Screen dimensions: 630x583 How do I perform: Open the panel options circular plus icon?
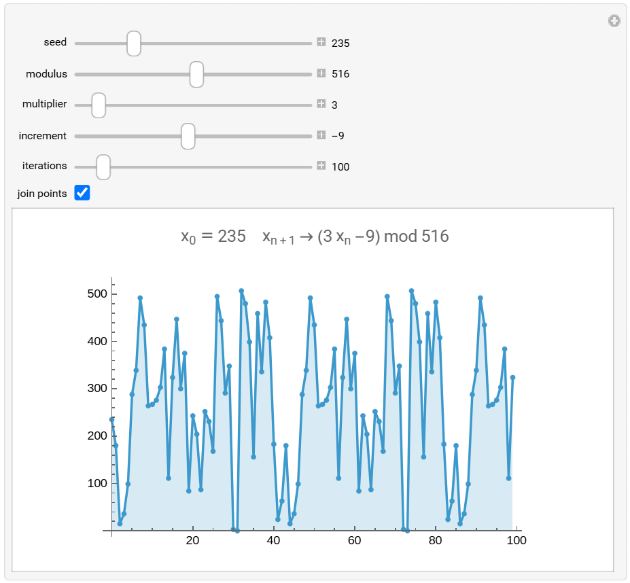(614, 21)
